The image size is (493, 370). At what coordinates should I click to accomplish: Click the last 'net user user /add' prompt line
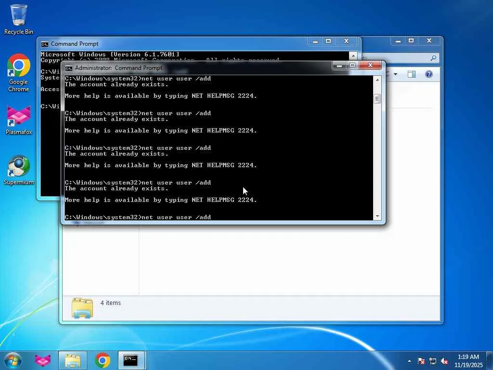click(138, 217)
